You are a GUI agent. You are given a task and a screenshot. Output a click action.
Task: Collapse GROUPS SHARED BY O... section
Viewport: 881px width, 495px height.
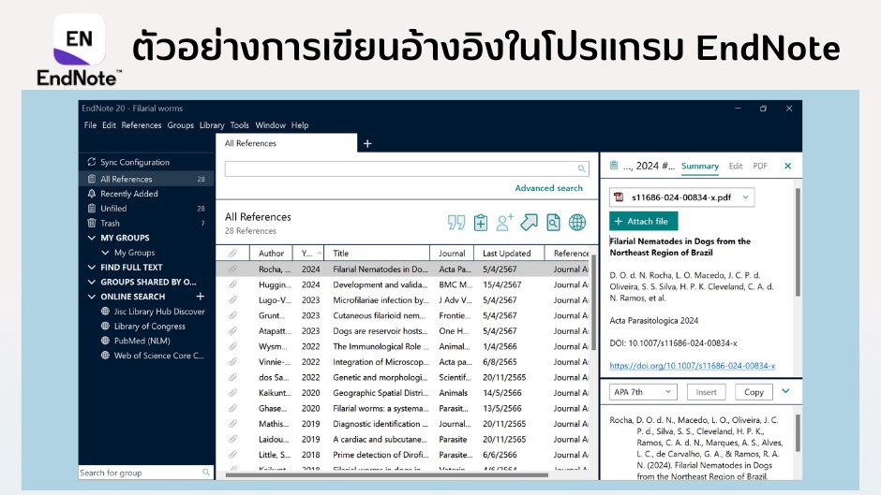tap(92, 282)
